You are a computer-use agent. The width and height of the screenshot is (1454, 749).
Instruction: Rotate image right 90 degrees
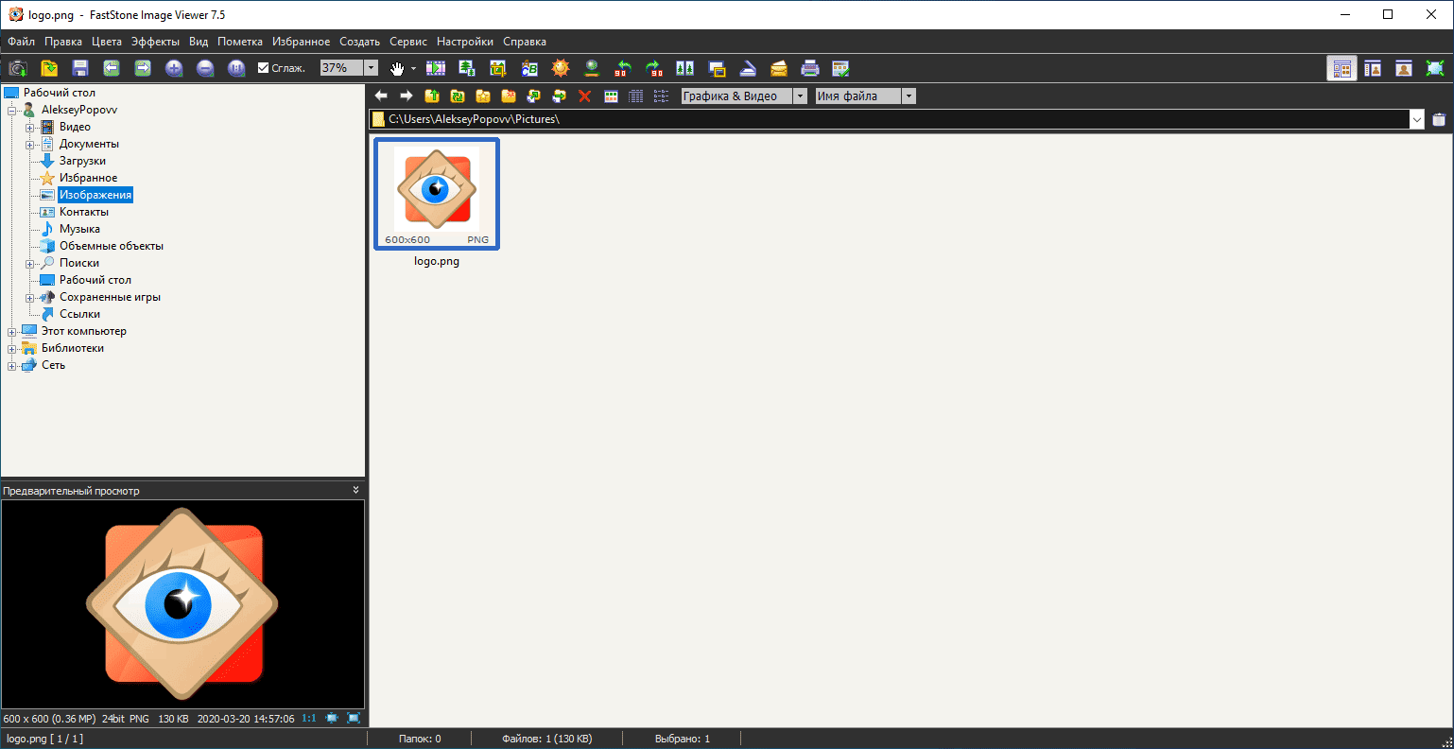tap(654, 68)
